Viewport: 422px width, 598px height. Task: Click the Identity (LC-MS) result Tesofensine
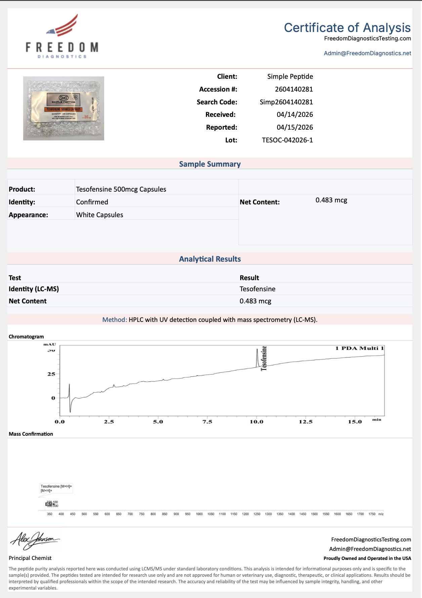(257, 289)
